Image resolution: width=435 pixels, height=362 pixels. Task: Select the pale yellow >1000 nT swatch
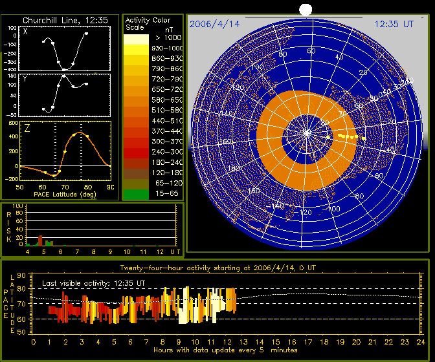tap(136, 39)
